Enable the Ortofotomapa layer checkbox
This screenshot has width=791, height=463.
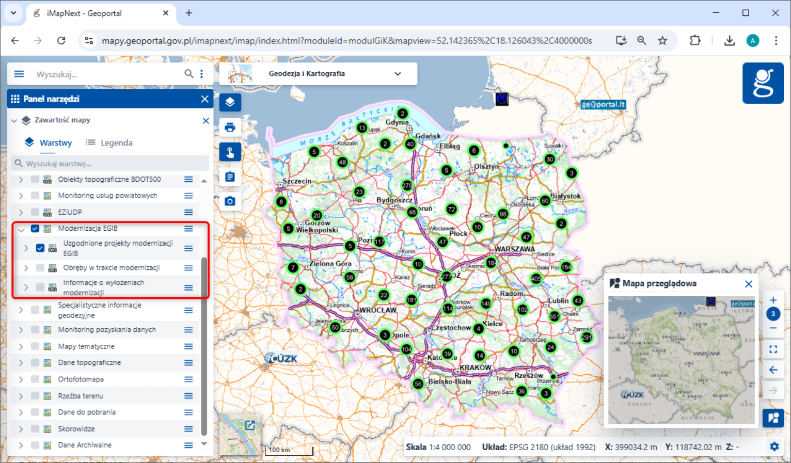pos(35,379)
